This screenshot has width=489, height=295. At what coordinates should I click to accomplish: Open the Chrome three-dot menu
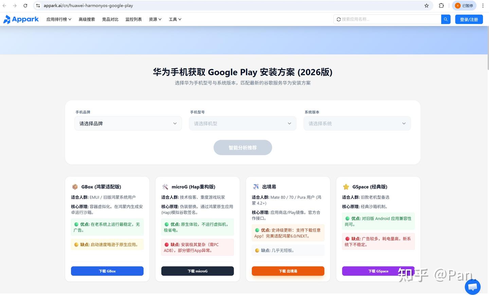[483, 6]
